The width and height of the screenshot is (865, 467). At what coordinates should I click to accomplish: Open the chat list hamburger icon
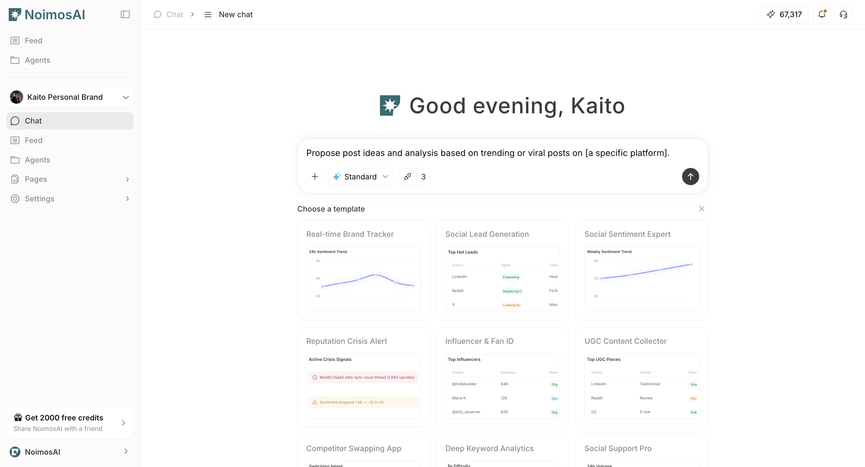point(208,14)
